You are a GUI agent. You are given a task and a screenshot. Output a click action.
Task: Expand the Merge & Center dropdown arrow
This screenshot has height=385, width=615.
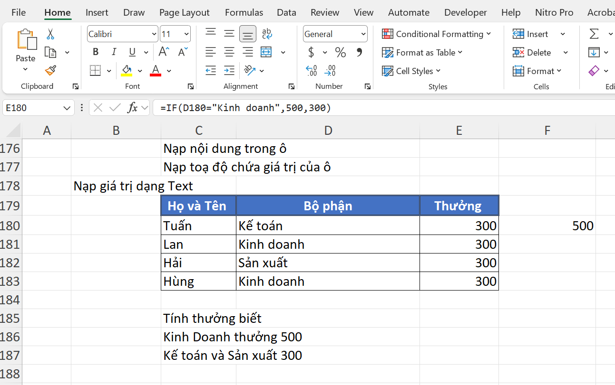(x=283, y=52)
